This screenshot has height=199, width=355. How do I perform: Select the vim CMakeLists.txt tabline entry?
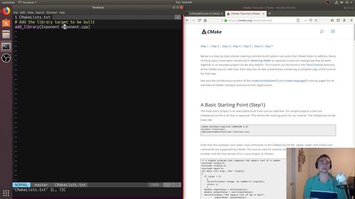coord(33,17)
